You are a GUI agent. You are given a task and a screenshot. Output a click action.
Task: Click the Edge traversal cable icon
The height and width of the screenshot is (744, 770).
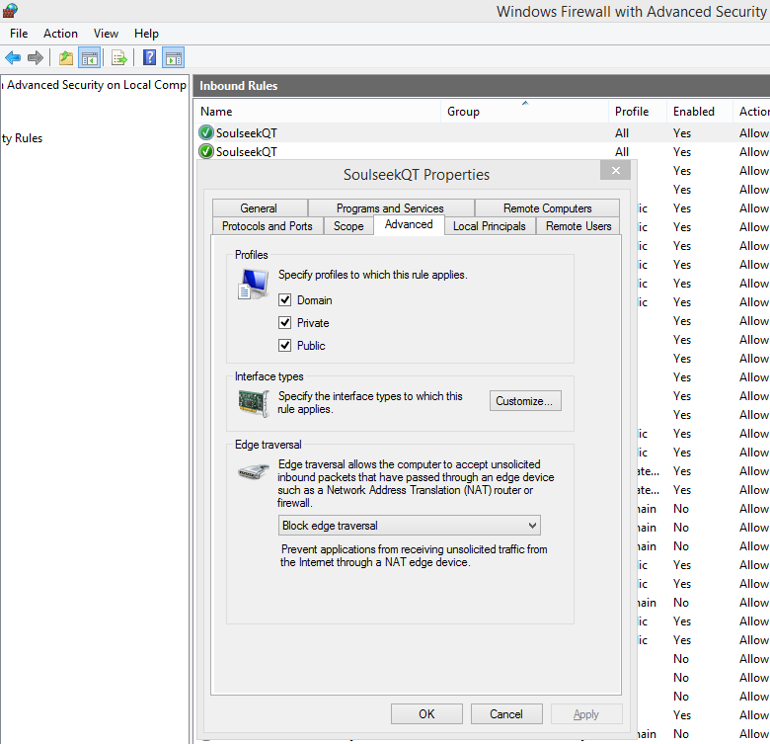[x=254, y=471]
